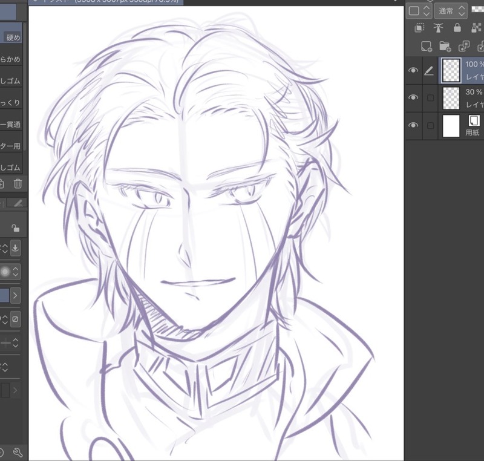Delete sub tool with trash icon
The height and width of the screenshot is (461, 484).
18,183
